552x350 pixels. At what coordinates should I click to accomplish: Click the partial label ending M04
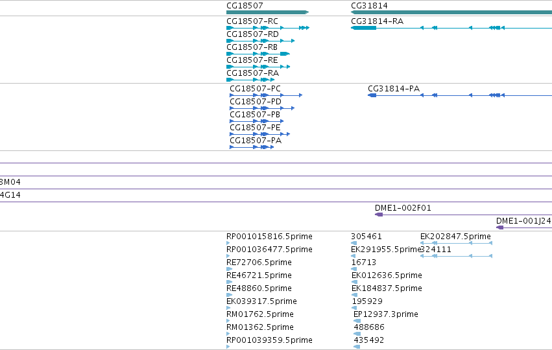[10, 182]
